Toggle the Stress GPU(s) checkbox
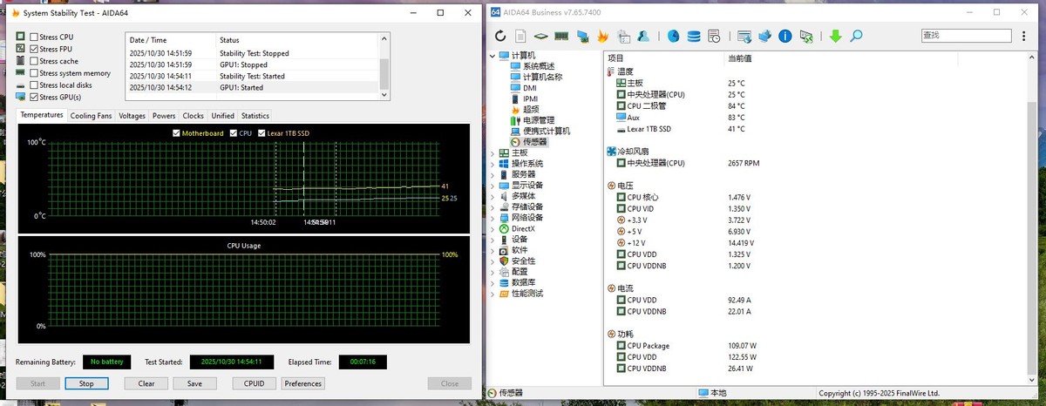 (34, 97)
